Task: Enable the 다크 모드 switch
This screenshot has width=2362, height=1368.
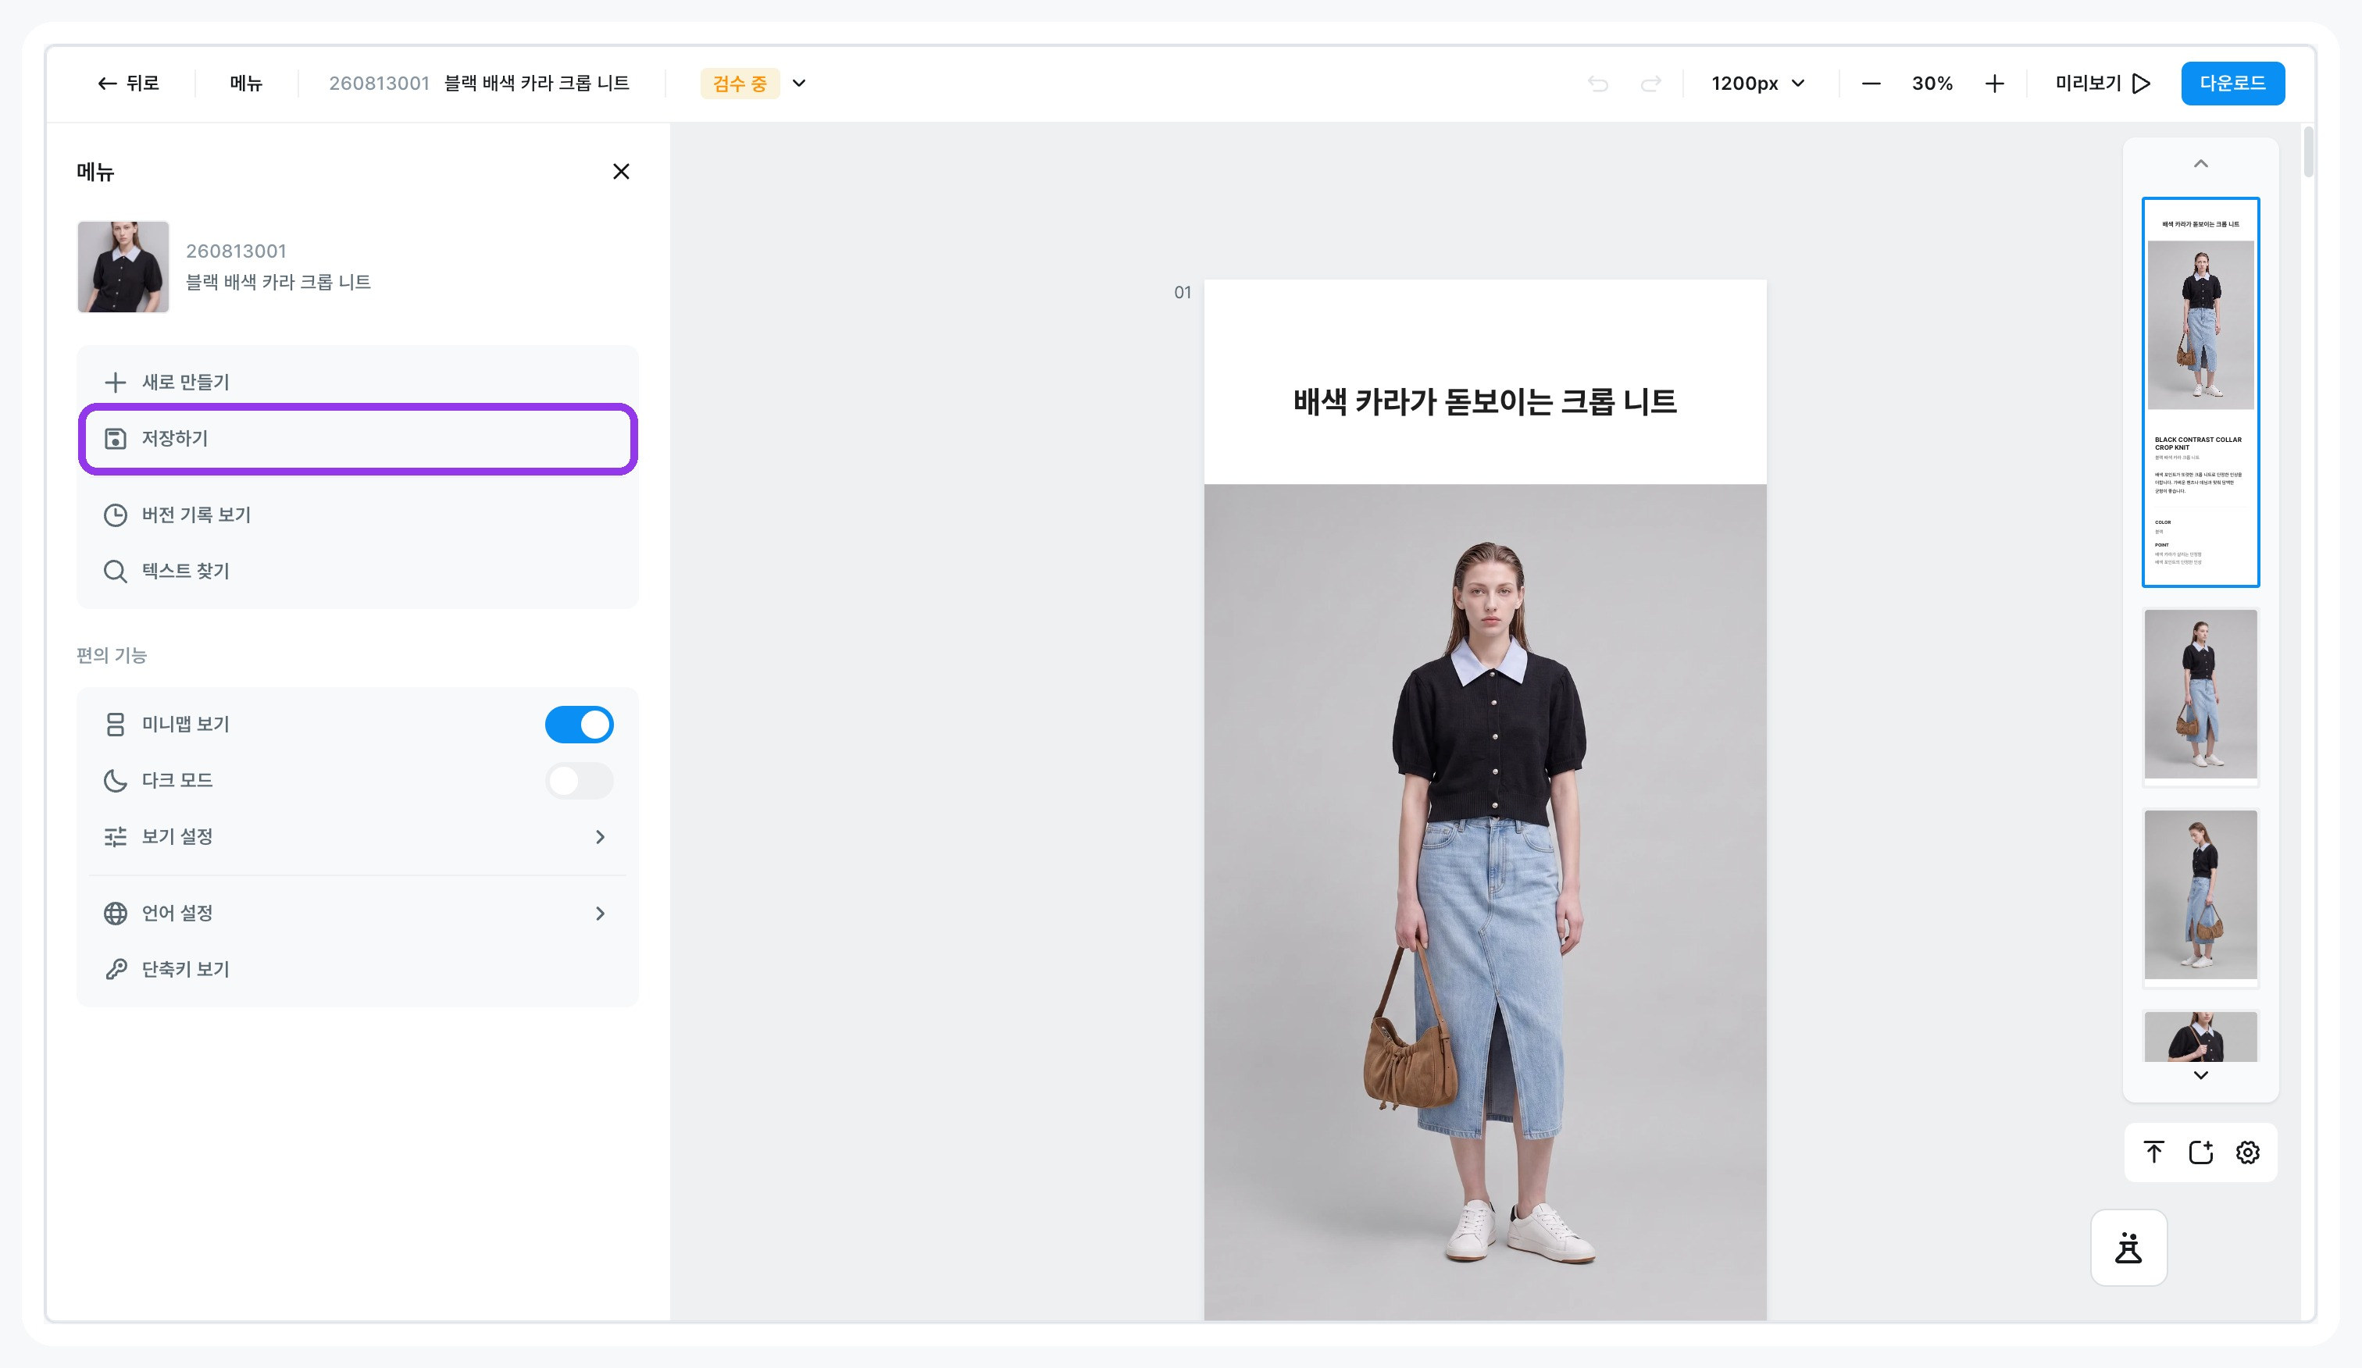Action: point(580,781)
